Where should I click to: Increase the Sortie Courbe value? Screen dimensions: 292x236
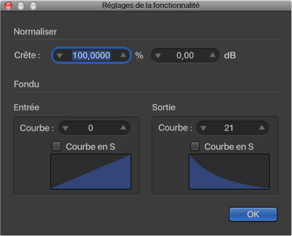coord(262,128)
